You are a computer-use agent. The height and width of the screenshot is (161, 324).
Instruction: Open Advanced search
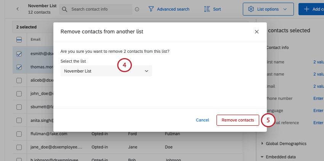point(173,9)
